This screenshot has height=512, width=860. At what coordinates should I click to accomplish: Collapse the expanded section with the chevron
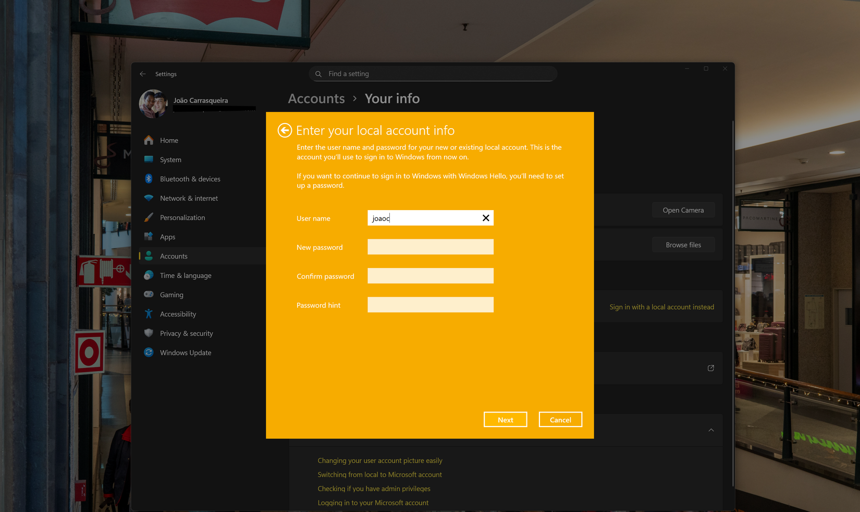tap(711, 430)
